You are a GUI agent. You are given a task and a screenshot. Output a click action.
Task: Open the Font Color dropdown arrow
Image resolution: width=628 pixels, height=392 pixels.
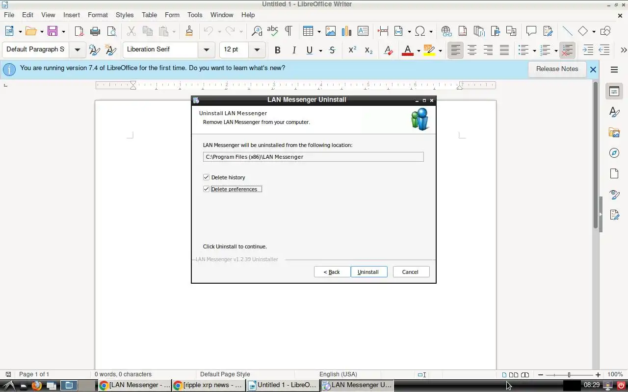[419, 50]
